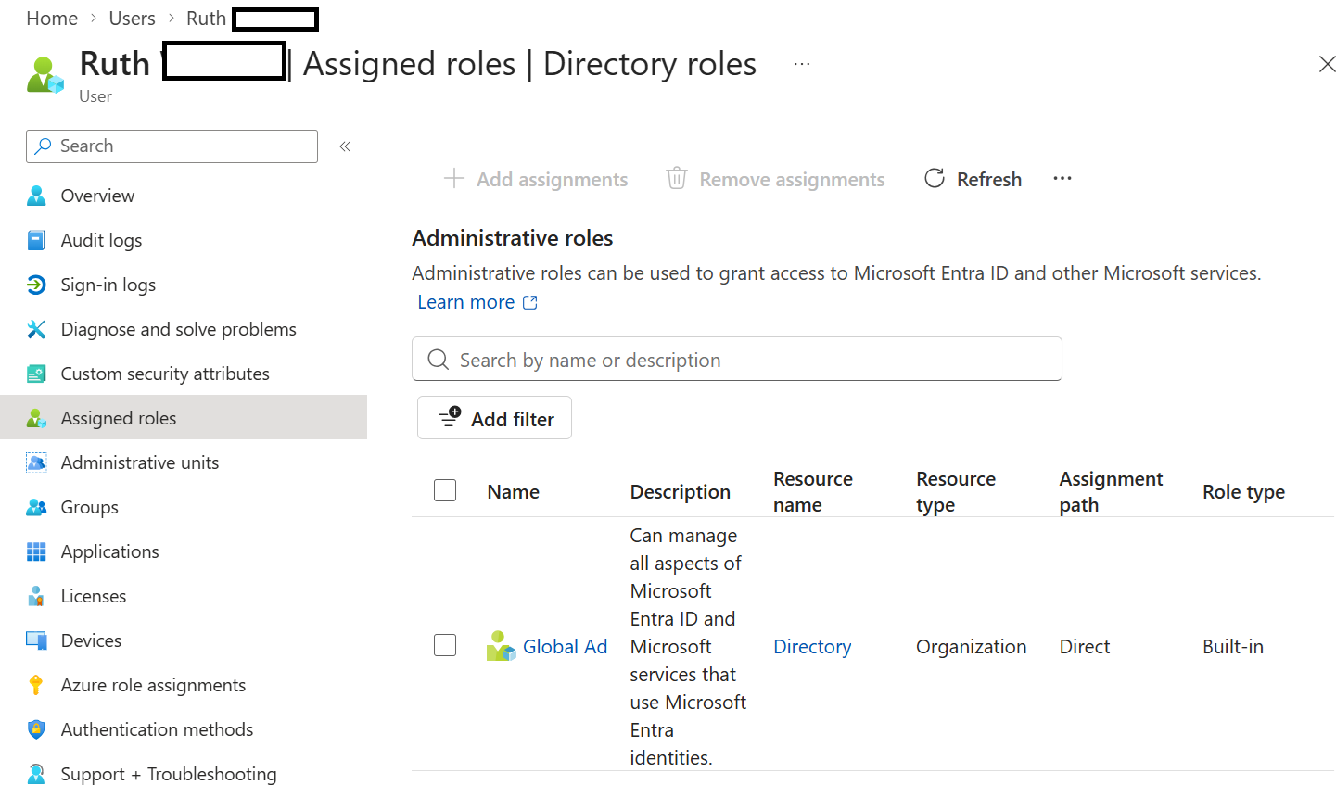The width and height of the screenshot is (1336, 798).
Task: Click the Support + Troubleshooting icon
Action: point(36,774)
